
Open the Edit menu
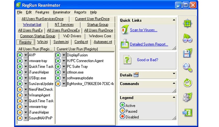click(x=29, y=12)
